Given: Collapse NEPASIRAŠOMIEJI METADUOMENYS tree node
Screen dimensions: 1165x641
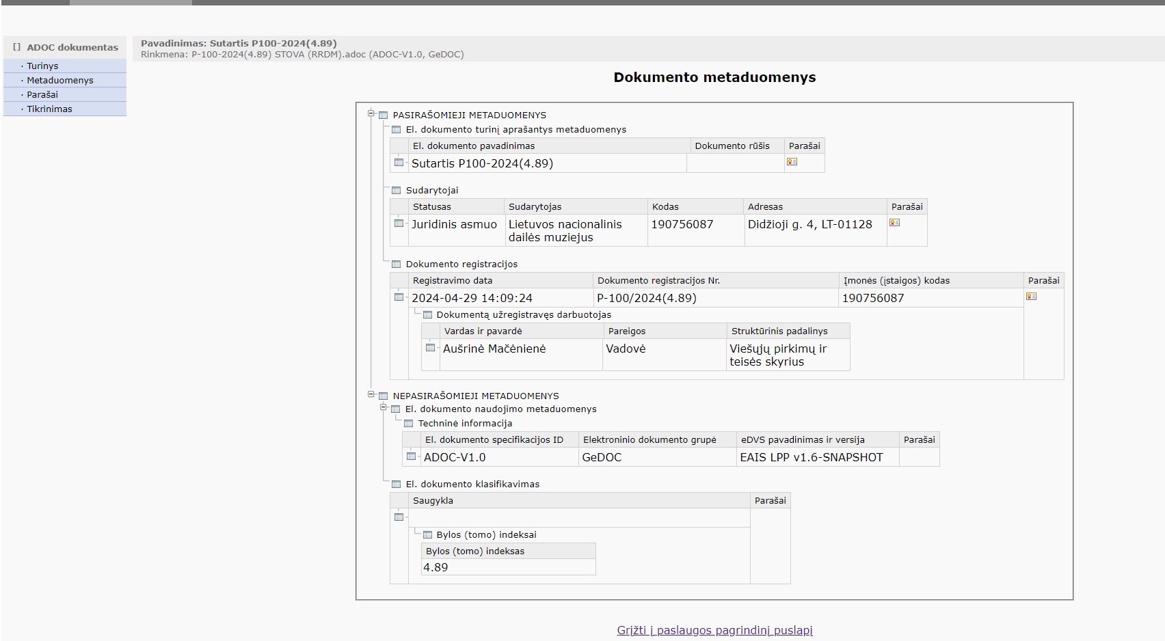Looking at the screenshot, I should [371, 394].
